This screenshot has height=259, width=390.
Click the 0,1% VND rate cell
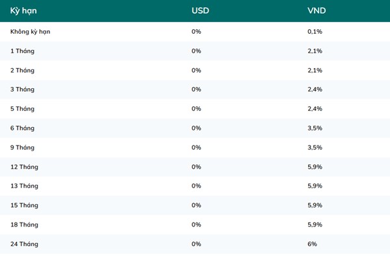tap(315, 32)
